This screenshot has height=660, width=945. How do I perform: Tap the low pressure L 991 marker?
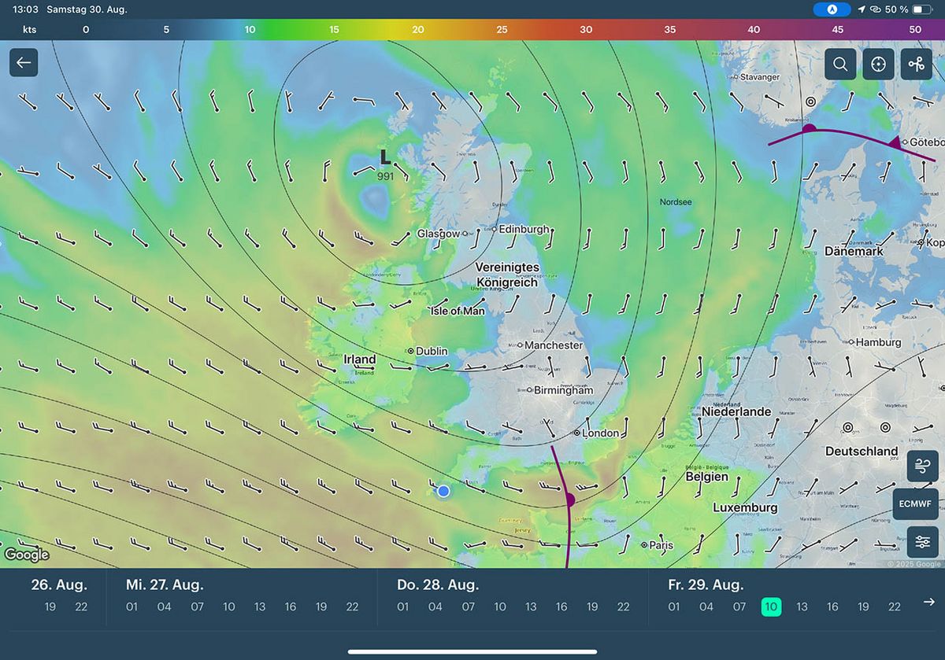coord(385,164)
